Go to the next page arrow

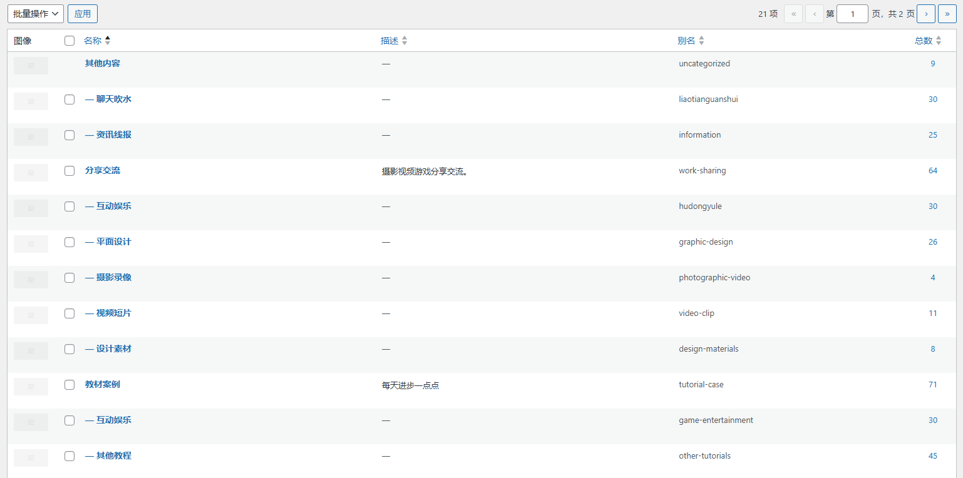coord(926,14)
